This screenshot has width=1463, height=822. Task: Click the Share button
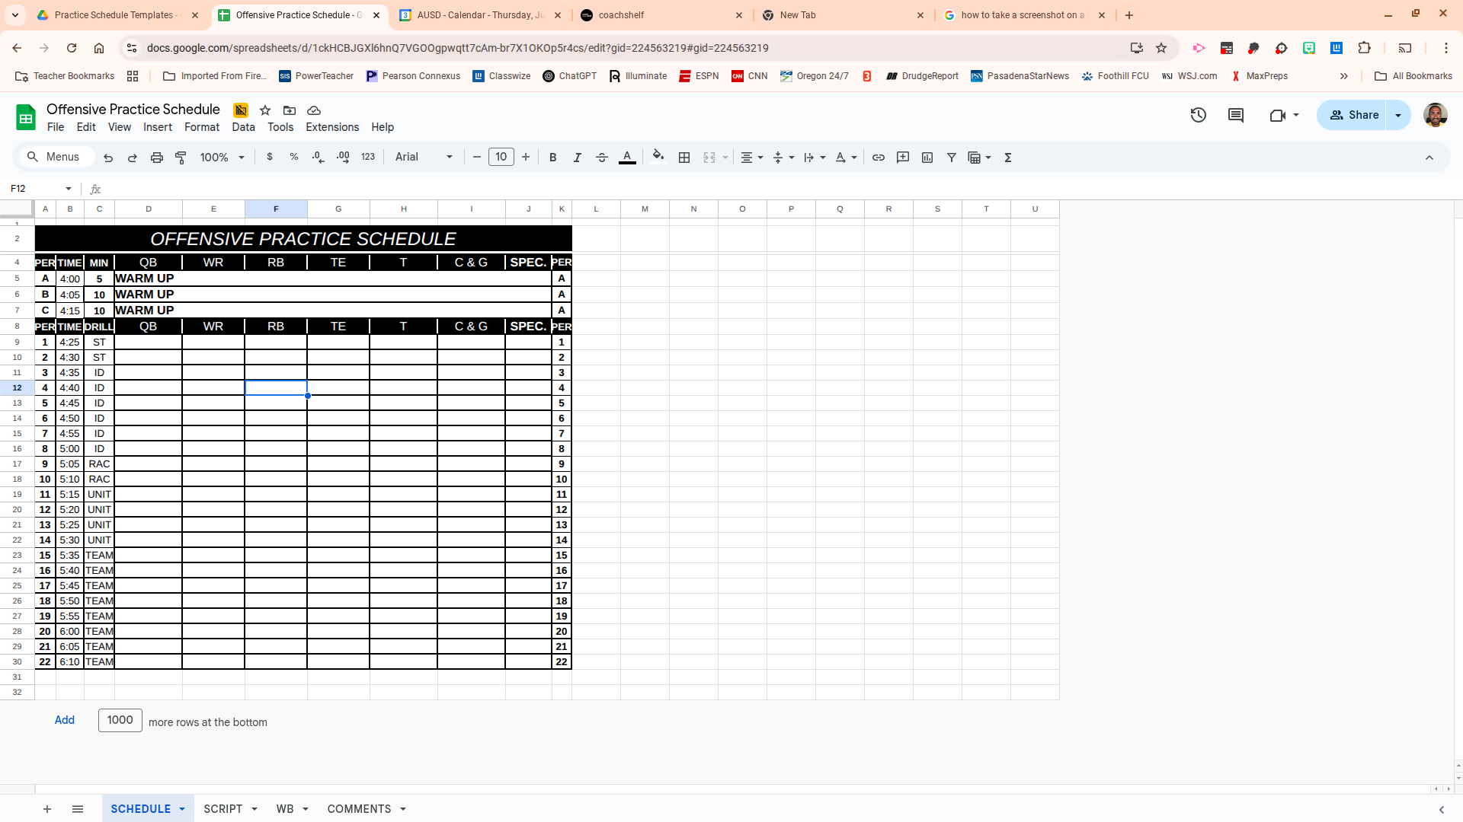(1353, 115)
